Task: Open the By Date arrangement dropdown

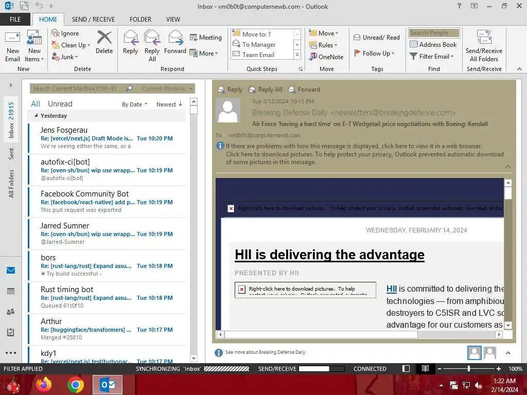Action: pyautogui.click(x=134, y=104)
